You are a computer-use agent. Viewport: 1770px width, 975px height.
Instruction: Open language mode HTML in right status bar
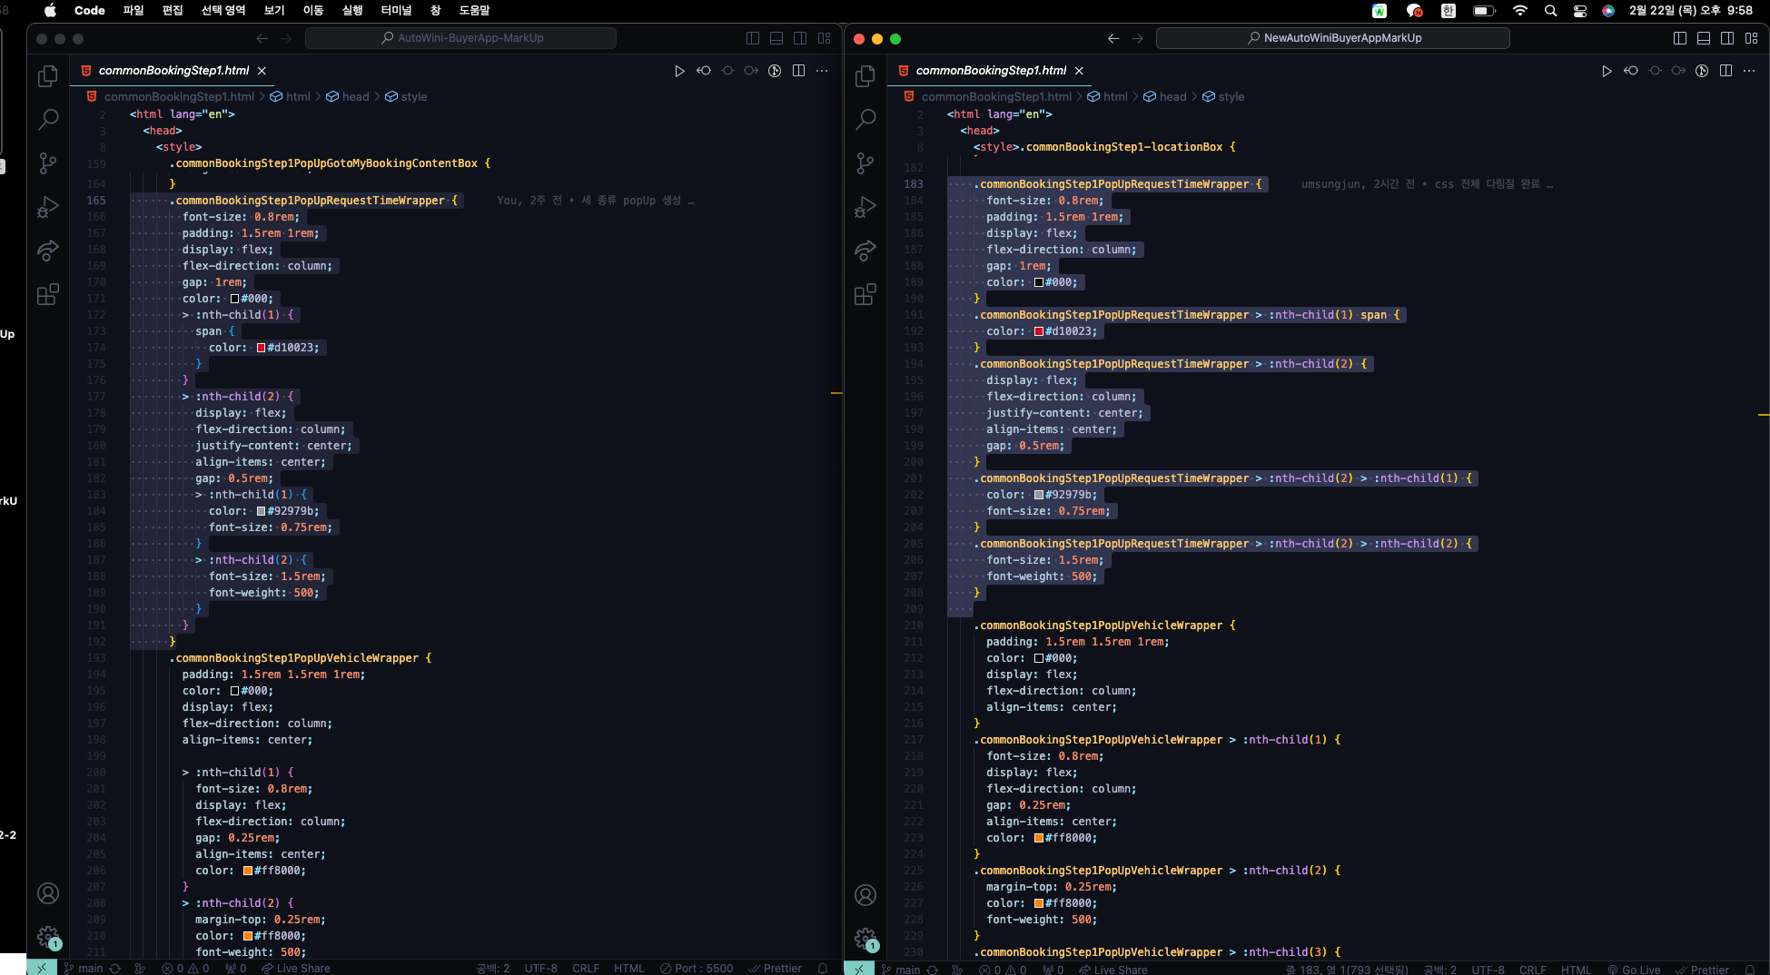click(1576, 970)
